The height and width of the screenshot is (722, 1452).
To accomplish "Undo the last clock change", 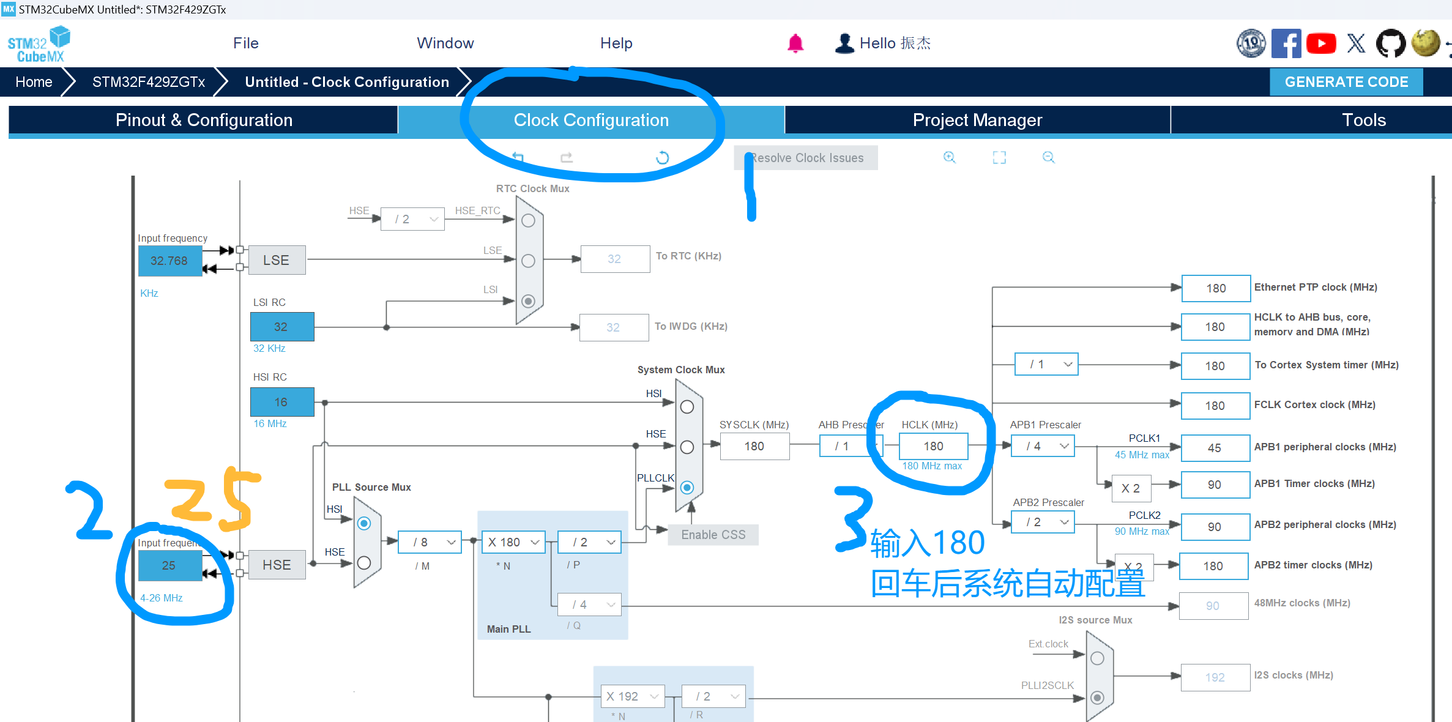I will point(518,157).
